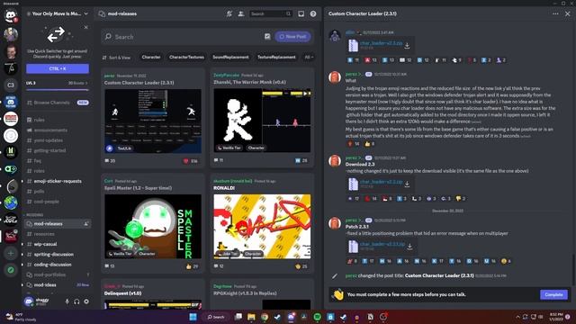
Task: Click the CTRL + K button
Action: pos(58,68)
